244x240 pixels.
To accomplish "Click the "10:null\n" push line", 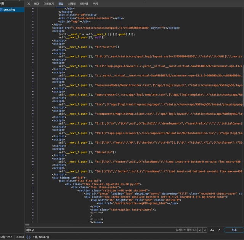I will click(x=87, y=152).
